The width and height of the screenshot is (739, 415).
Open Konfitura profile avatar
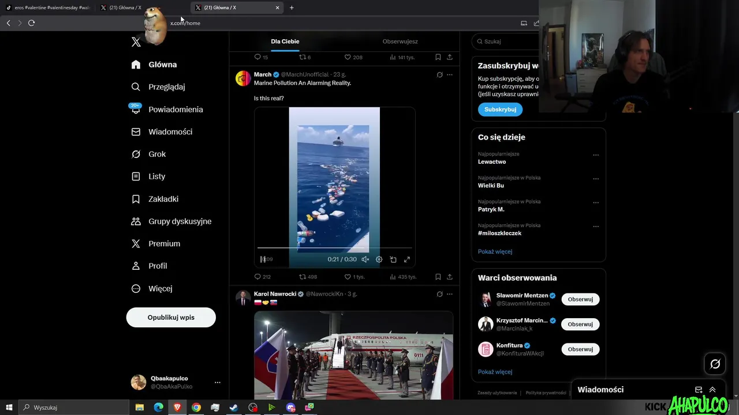click(x=486, y=349)
